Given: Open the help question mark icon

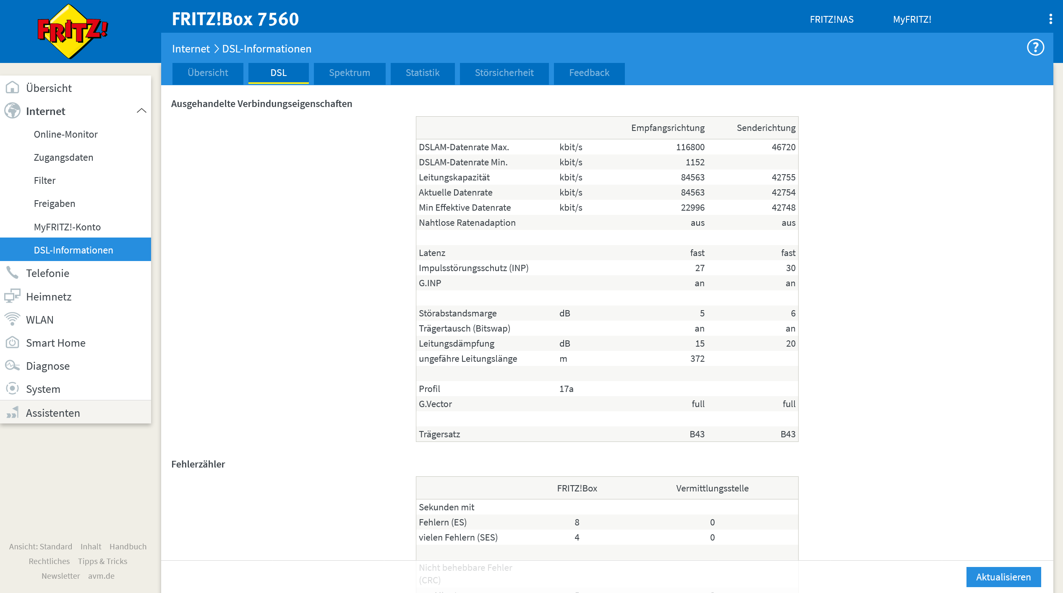Looking at the screenshot, I should [1035, 47].
